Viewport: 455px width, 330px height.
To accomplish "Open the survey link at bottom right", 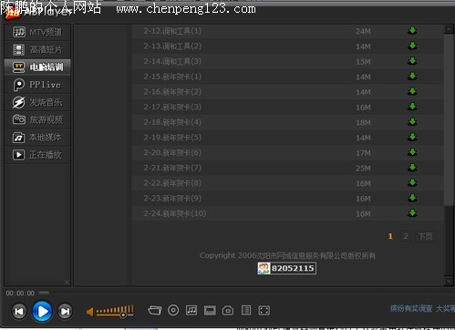I will (422, 309).
